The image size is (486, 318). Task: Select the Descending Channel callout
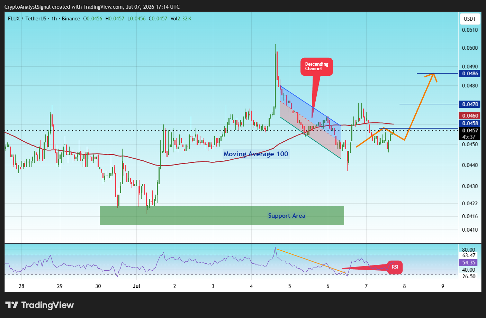point(316,66)
